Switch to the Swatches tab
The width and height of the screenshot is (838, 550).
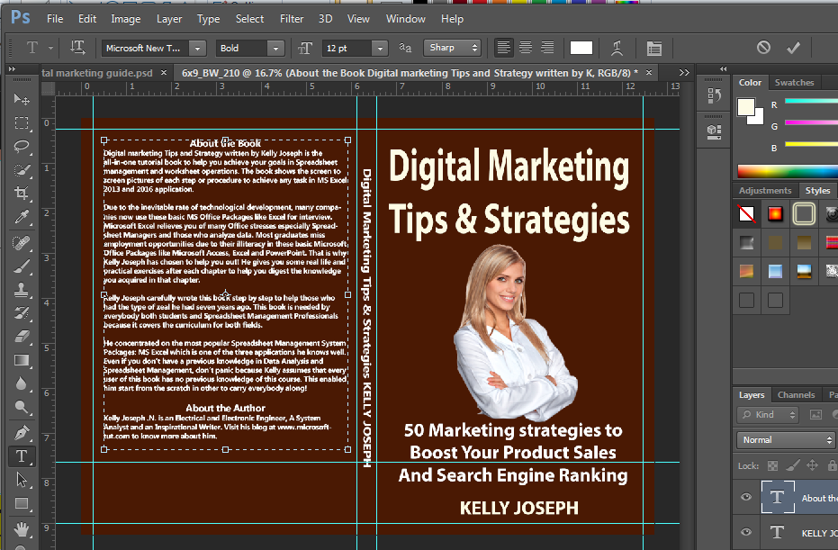tap(795, 82)
